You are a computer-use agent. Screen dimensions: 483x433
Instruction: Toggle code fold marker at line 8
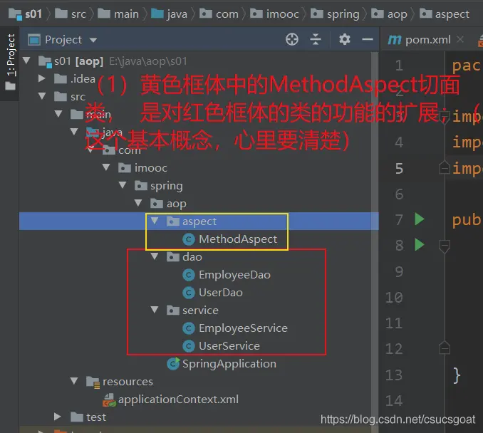445,246
